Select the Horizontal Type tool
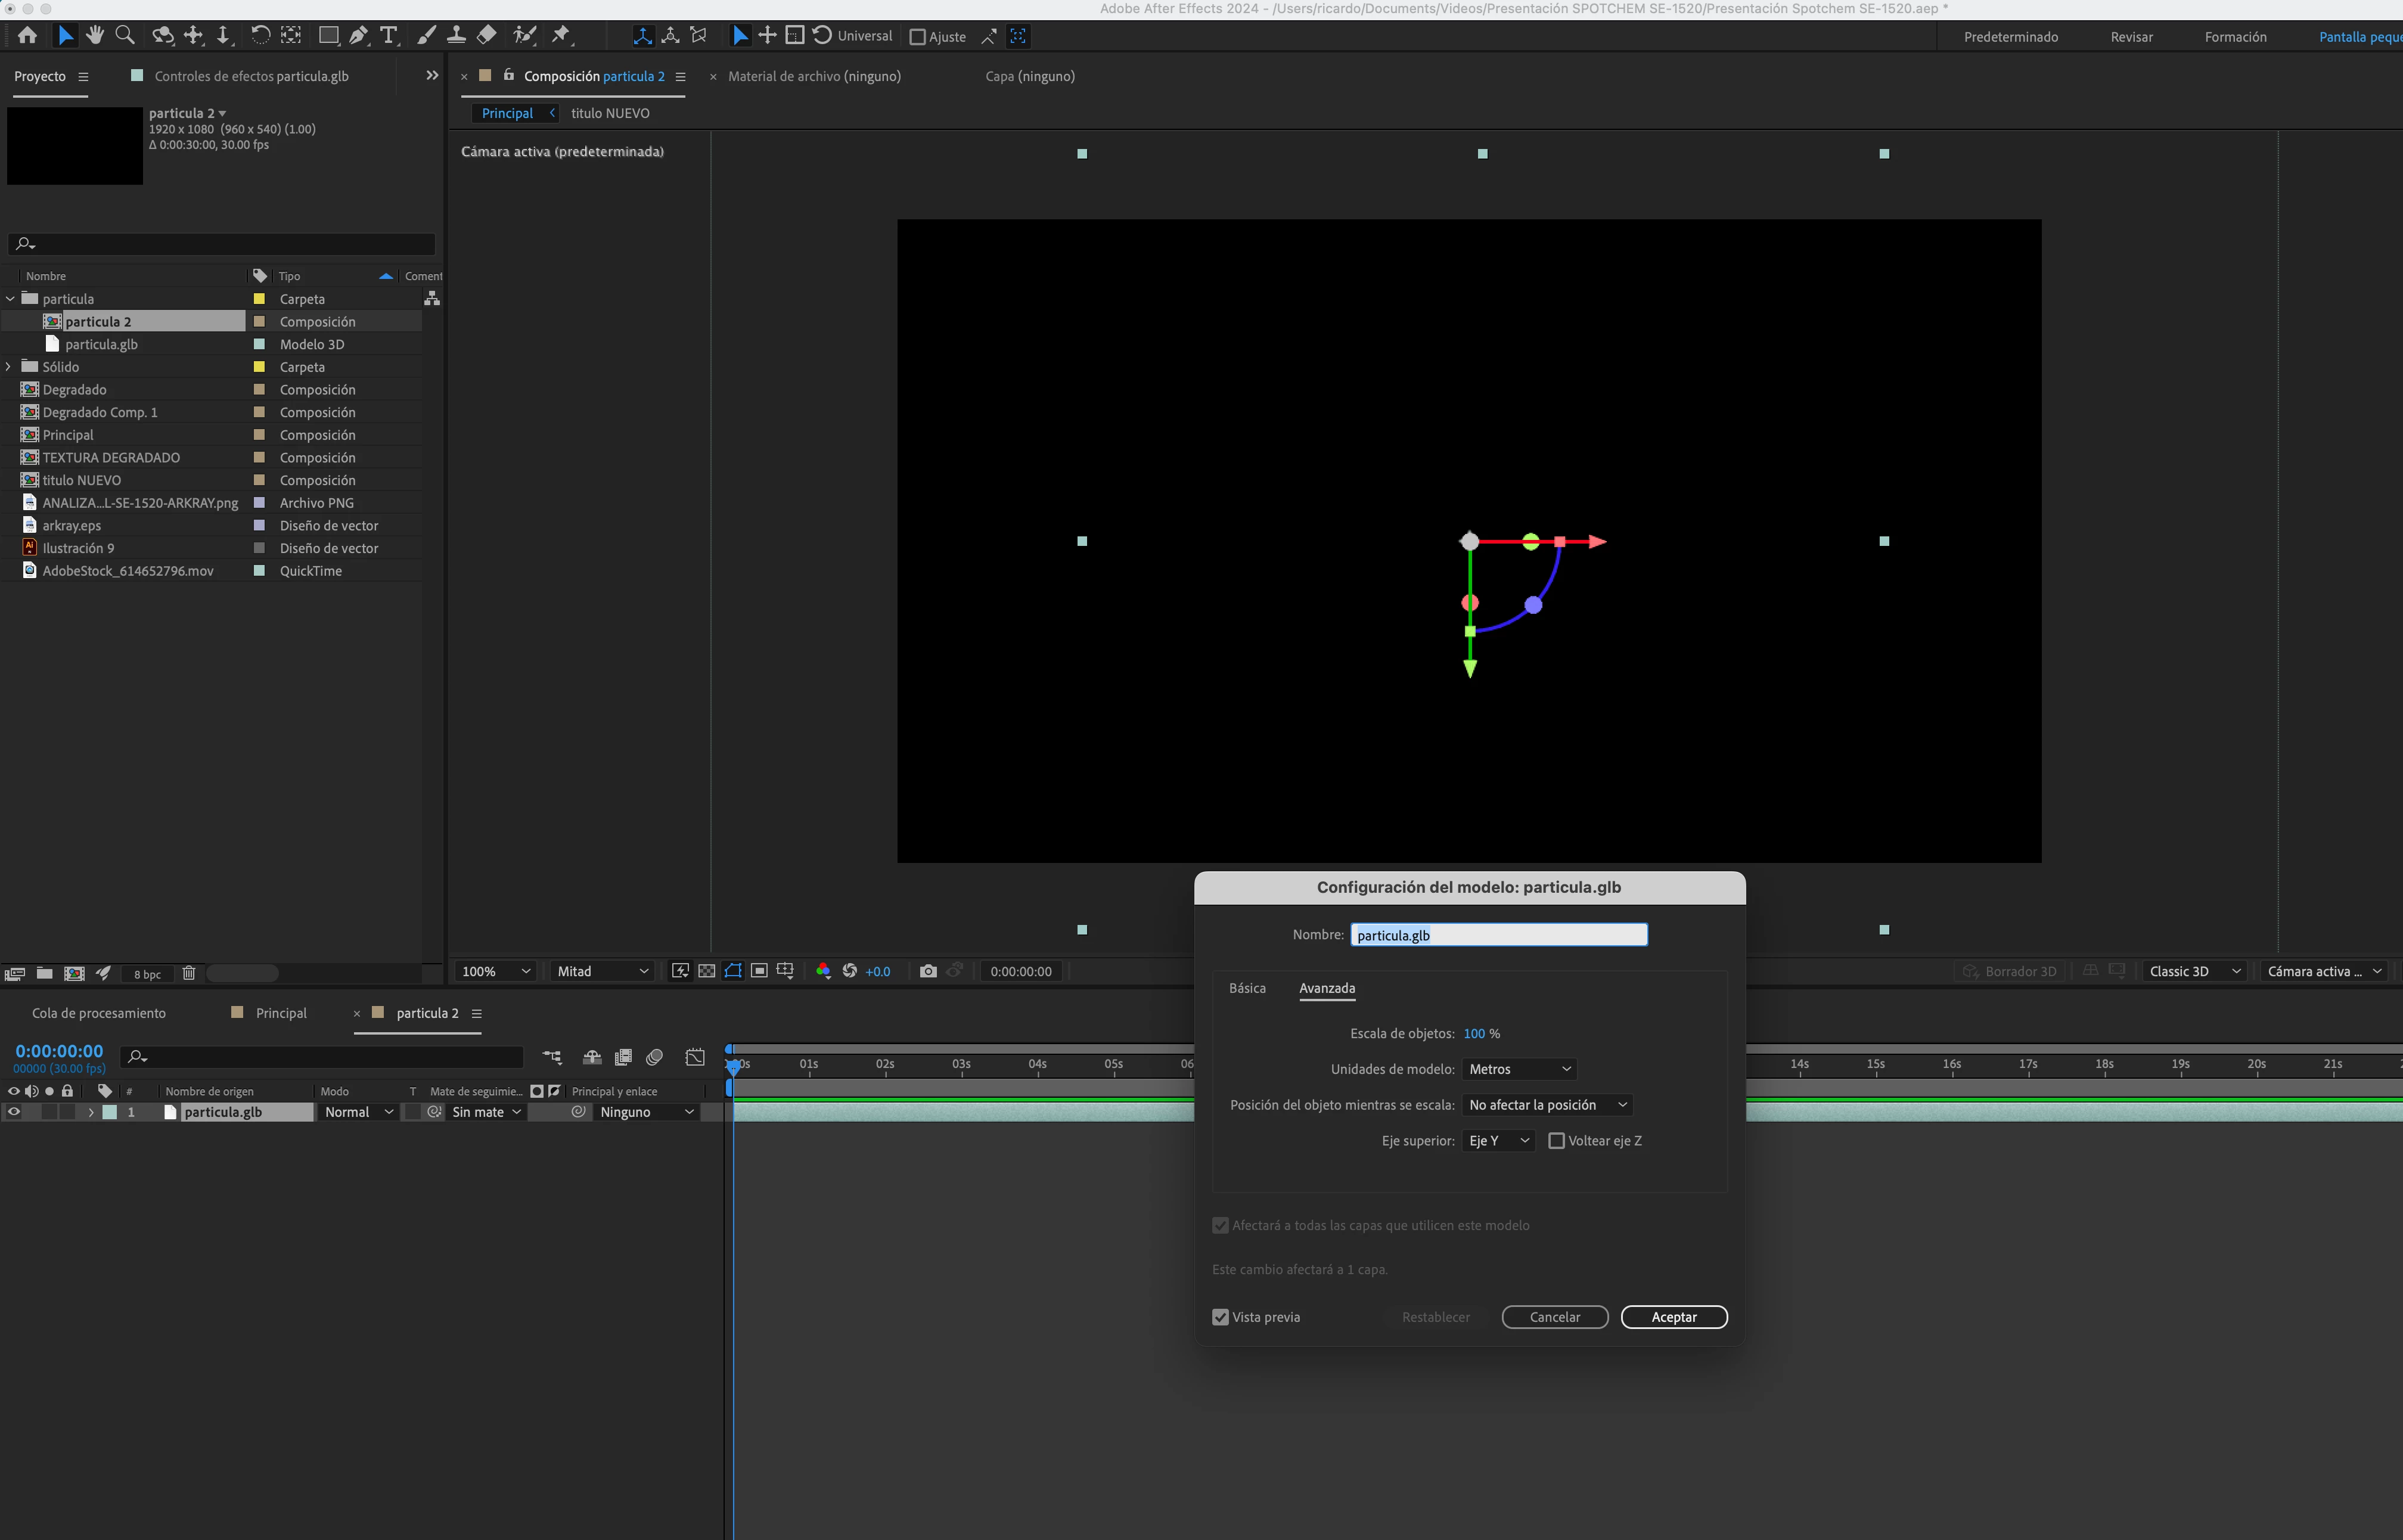Image resolution: width=2403 pixels, height=1540 pixels. 389,36
